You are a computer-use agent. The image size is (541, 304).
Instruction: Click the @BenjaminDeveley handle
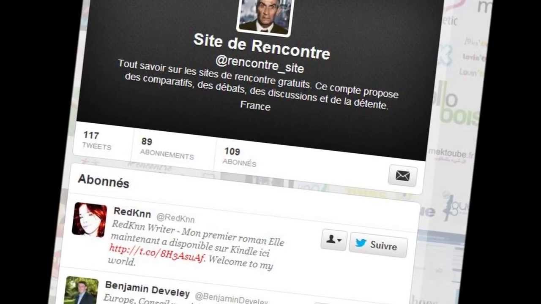point(231,299)
